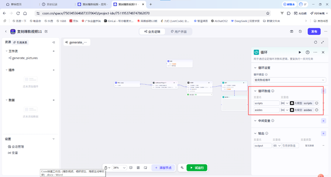The height and width of the screenshot is (177, 331).
Task: Click the icon left of the history clock
Action: (292, 31)
